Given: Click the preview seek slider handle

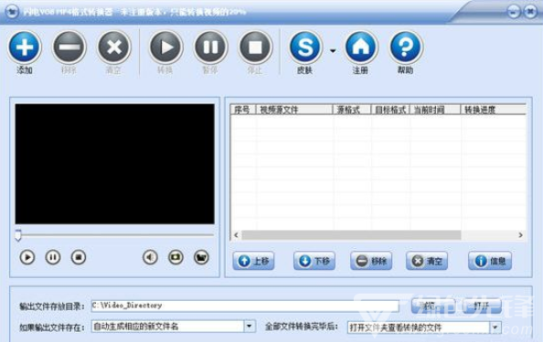Looking at the screenshot, I should [x=18, y=235].
